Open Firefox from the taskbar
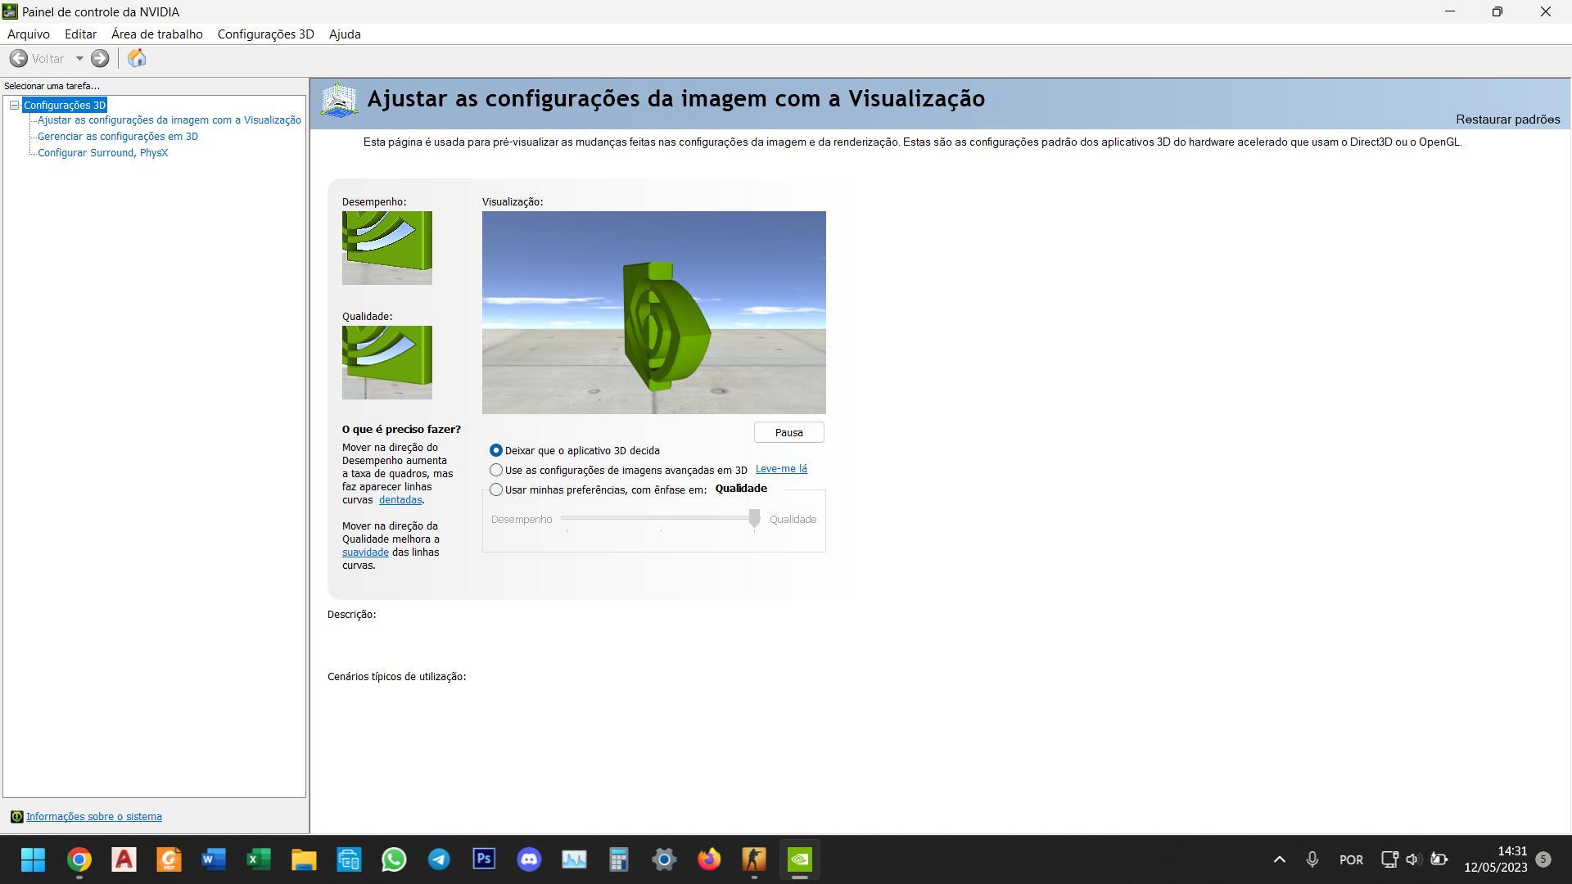 tap(709, 859)
